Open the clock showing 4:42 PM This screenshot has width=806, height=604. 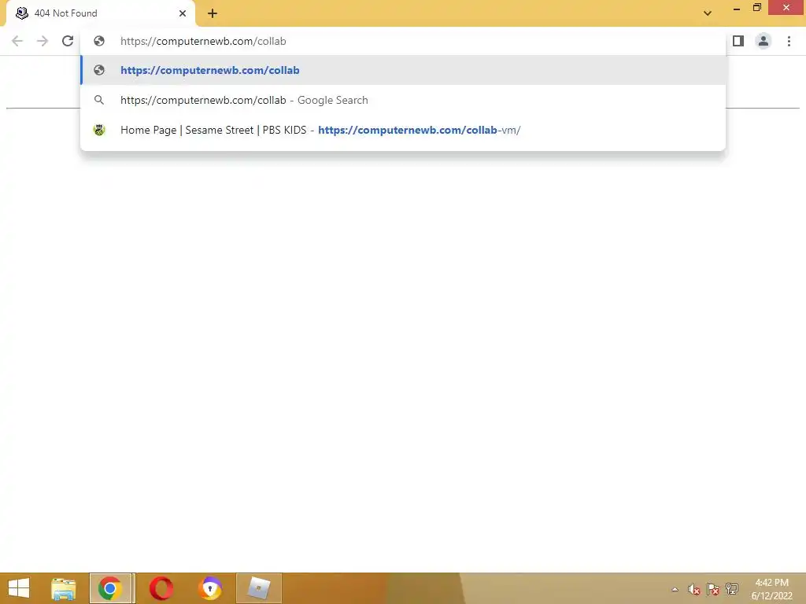coord(771,589)
